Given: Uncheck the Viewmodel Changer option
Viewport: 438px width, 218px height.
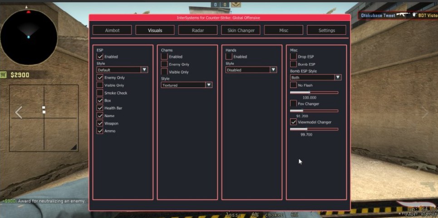Looking at the screenshot, I should pyautogui.click(x=293, y=122).
